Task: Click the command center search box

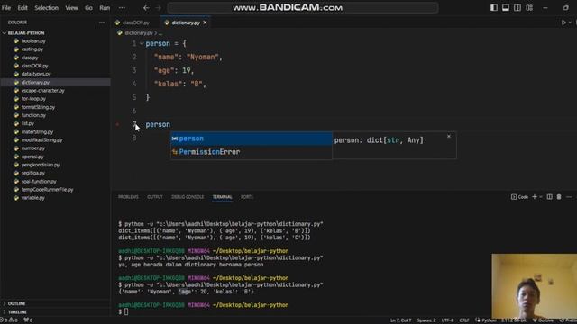Action: click(x=303, y=8)
